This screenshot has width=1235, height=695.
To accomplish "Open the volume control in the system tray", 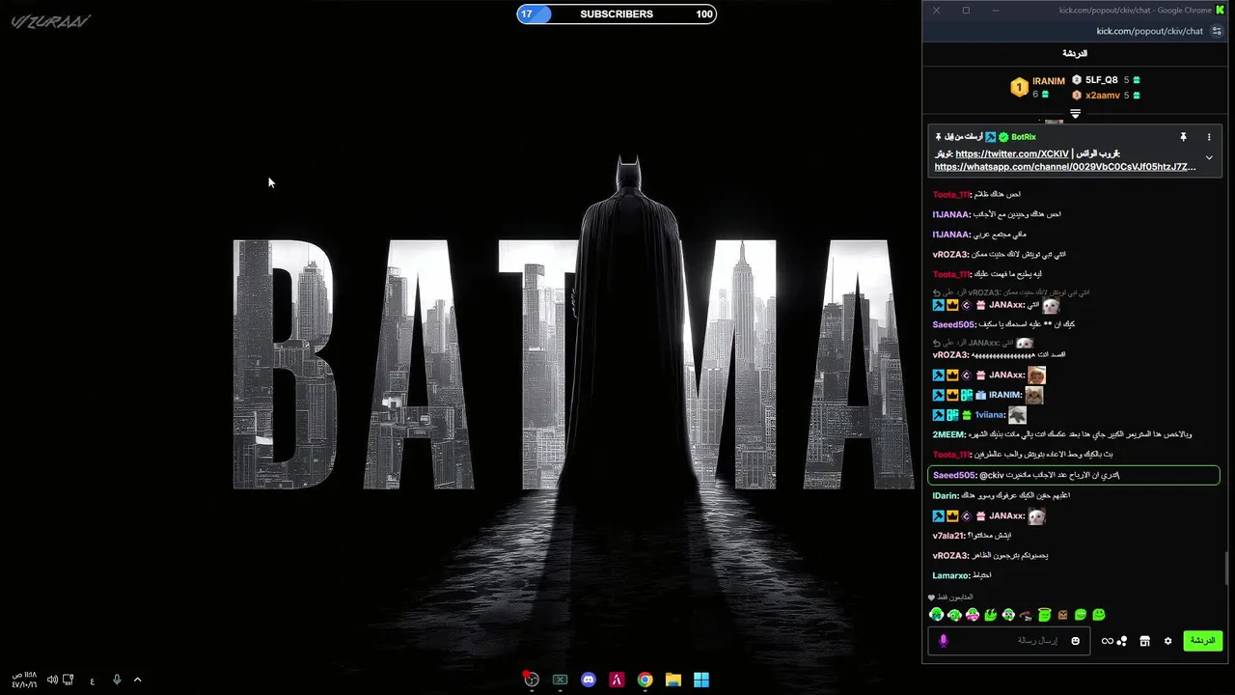I will coord(52,680).
